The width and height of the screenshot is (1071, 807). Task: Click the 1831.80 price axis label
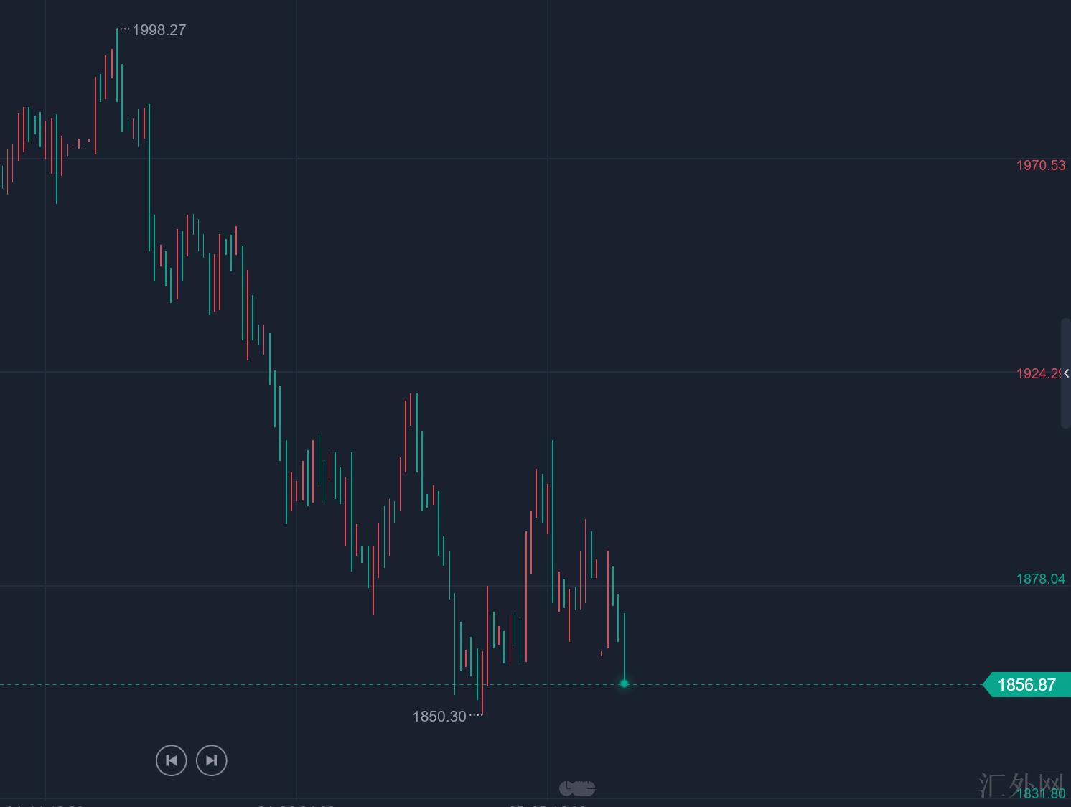(1040, 793)
